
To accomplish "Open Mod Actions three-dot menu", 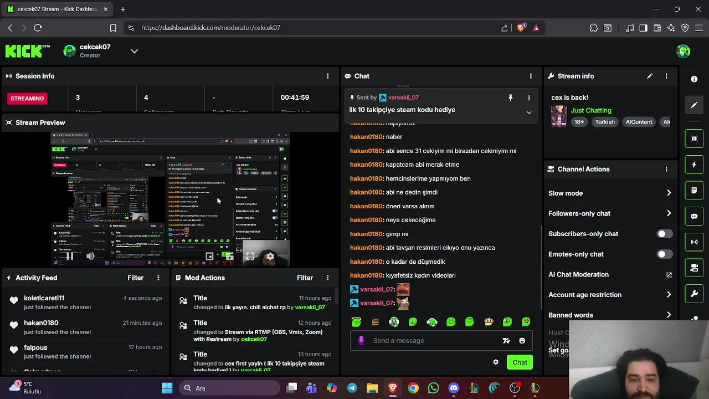I will (x=327, y=278).
